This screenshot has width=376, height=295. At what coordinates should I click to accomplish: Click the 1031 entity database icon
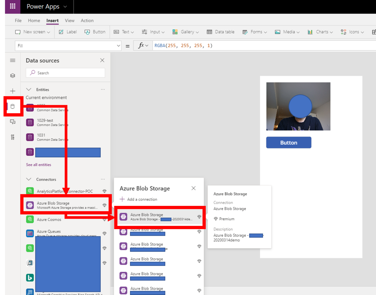coord(30,137)
